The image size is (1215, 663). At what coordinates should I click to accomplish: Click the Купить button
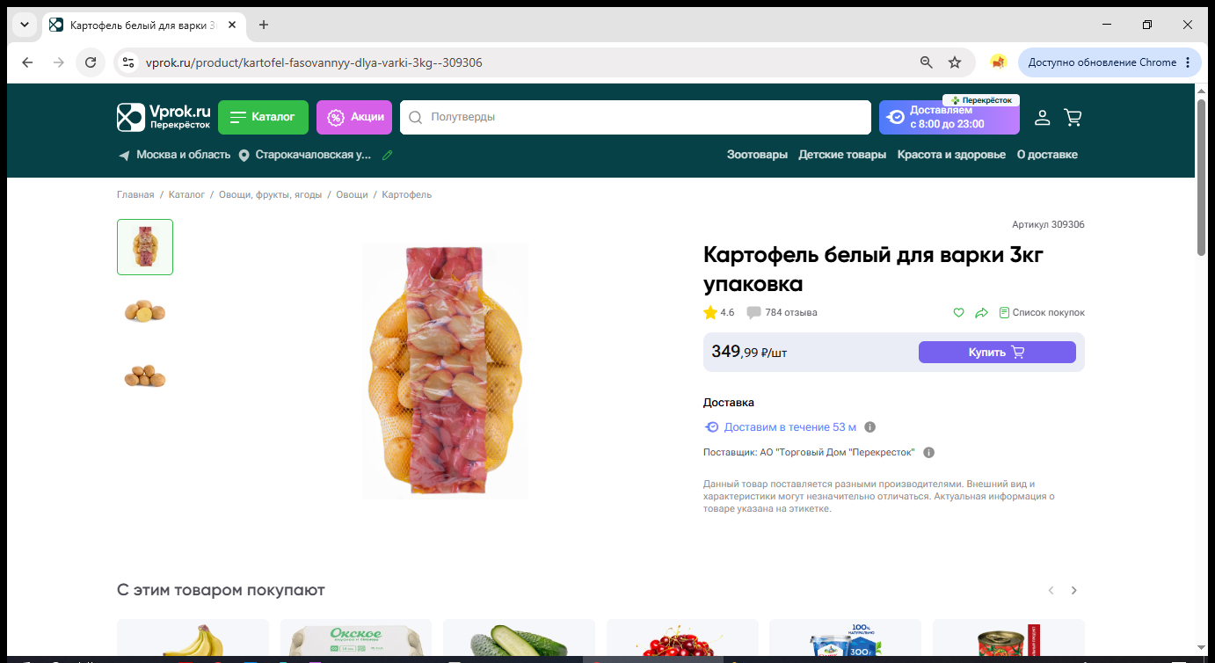tap(997, 352)
